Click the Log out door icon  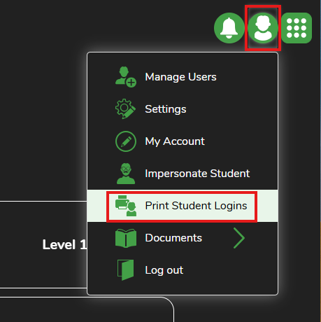(125, 270)
